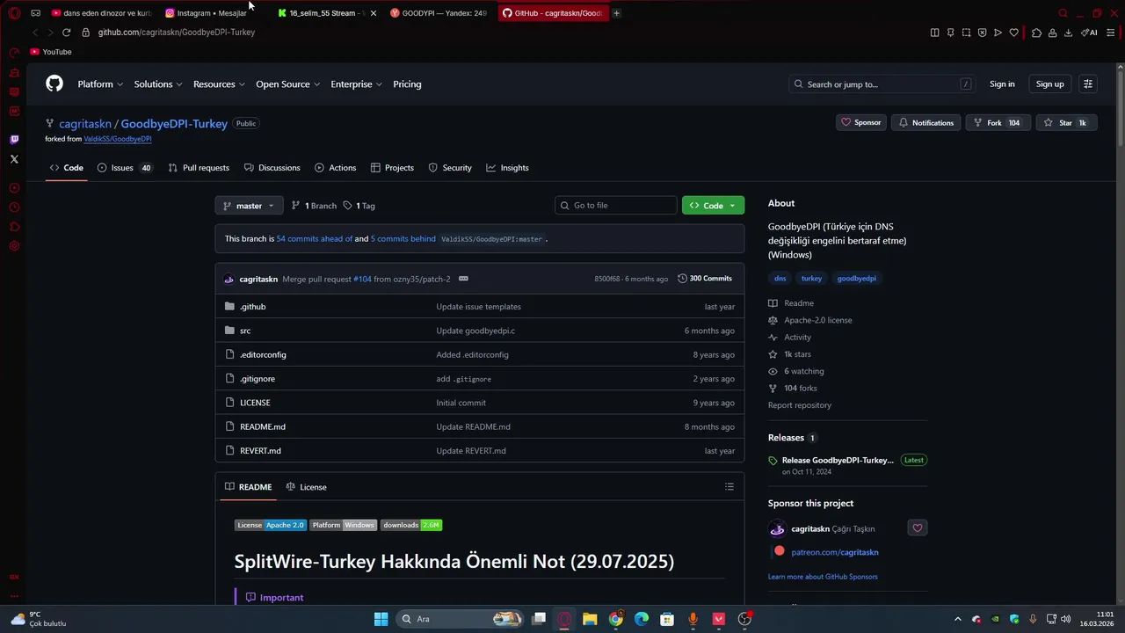Open history clock icon in sidebar
1125x633 pixels.
click(x=14, y=207)
